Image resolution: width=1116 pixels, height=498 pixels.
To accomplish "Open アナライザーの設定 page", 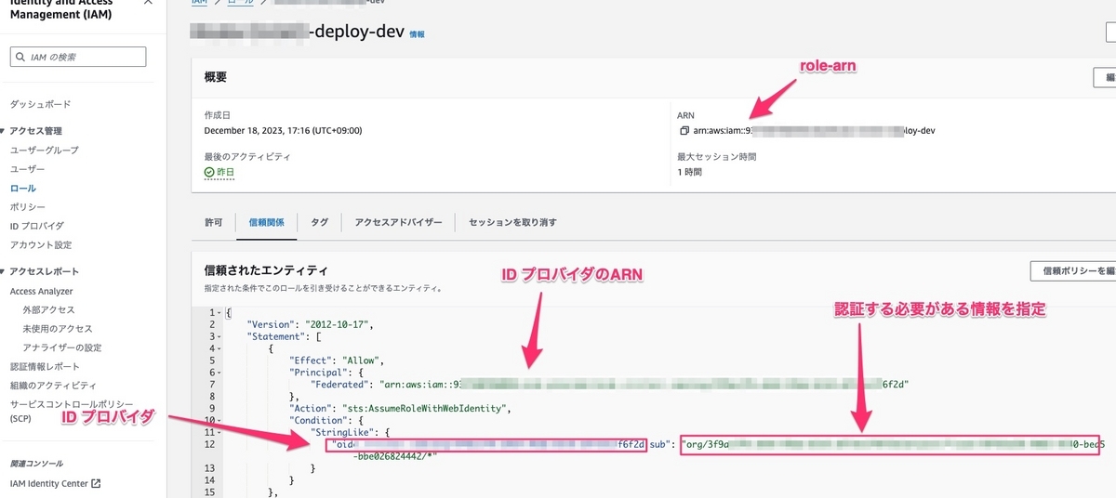I will coord(61,347).
